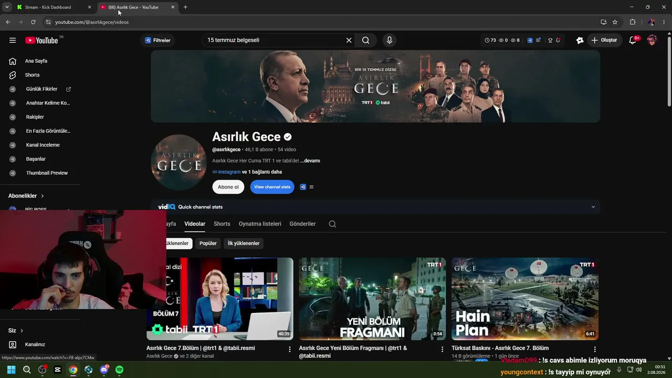Open the Windows Start menu

[12, 370]
